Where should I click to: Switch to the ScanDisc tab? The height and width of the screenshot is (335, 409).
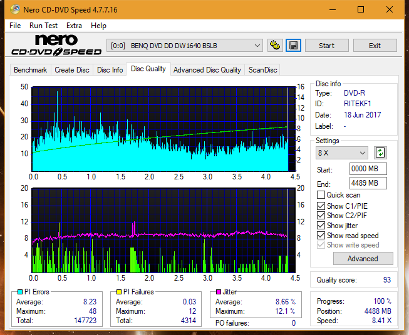[262, 70]
